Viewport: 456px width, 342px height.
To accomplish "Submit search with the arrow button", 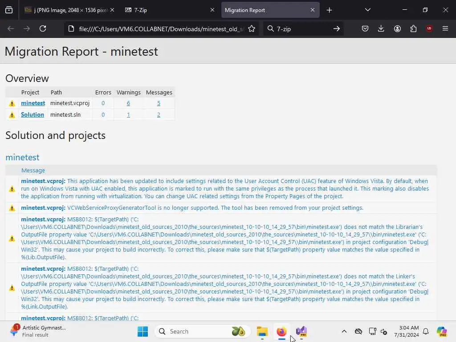I will coord(337,29).
